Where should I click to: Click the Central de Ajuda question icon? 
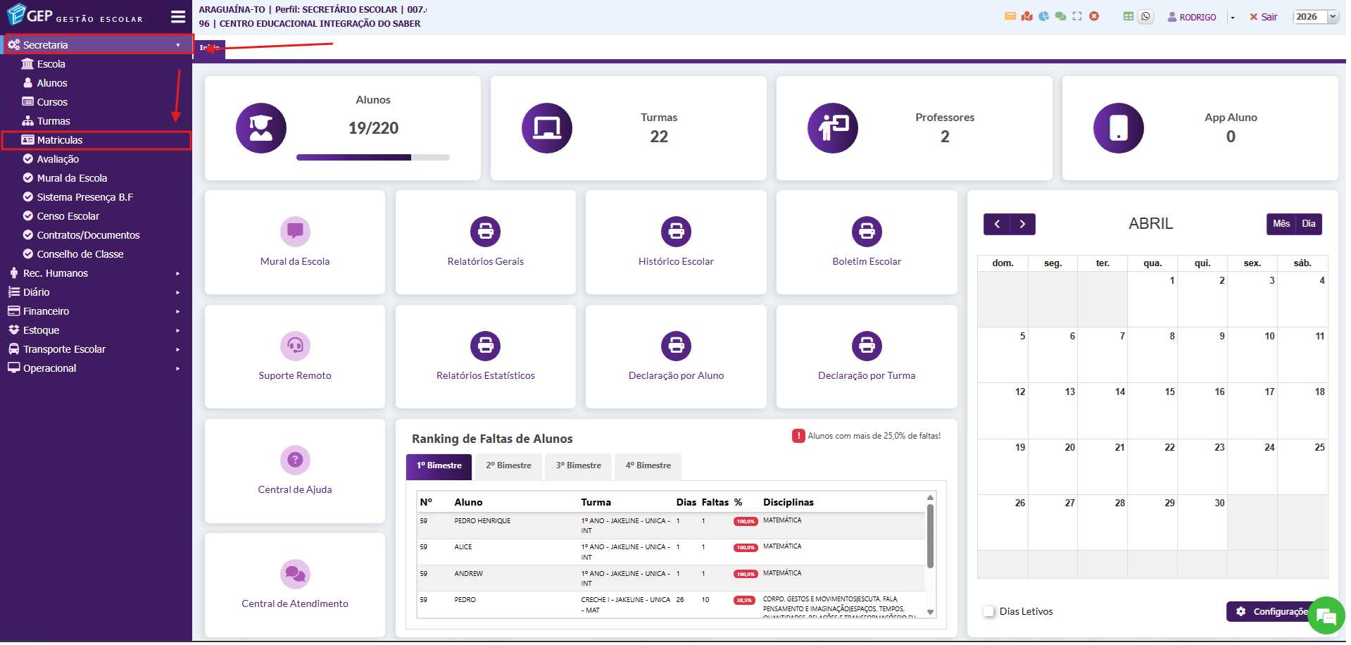(295, 460)
